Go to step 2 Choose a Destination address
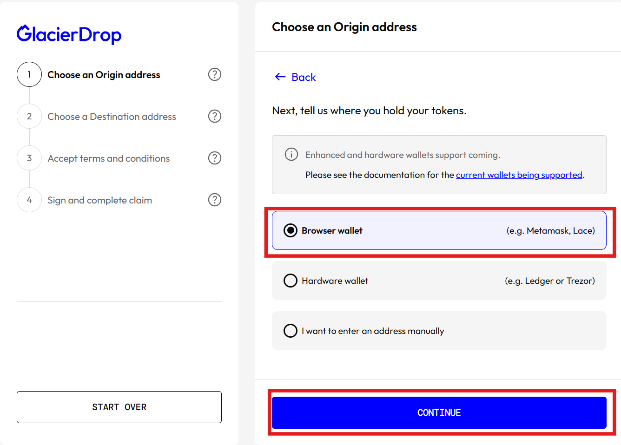This screenshot has width=621, height=445. pyautogui.click(x=112, y=117)
